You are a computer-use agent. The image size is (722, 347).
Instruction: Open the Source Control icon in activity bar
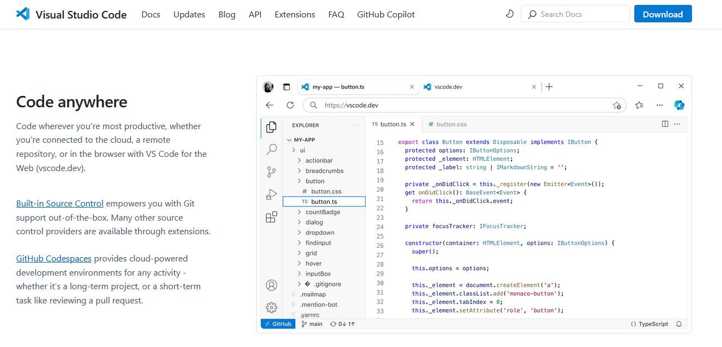coord(271,172)
